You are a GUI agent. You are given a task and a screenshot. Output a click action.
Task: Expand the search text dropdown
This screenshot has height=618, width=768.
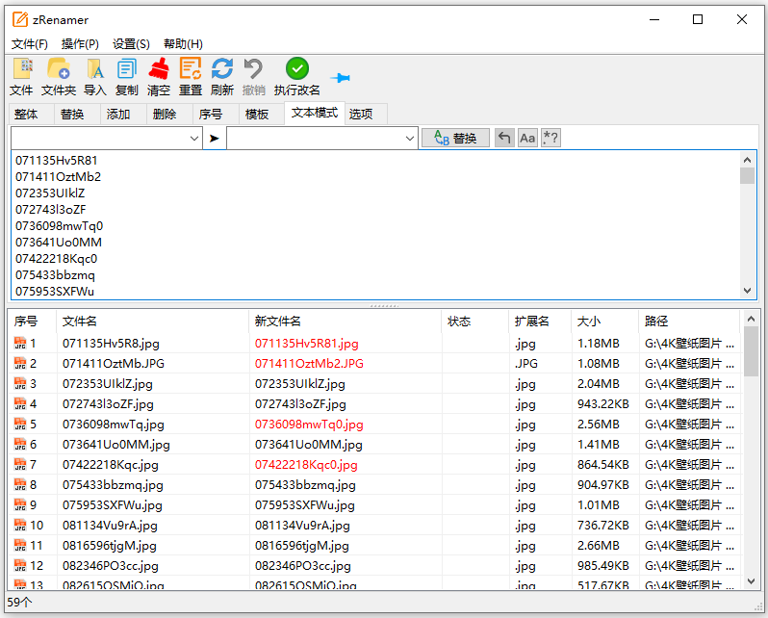(x=193, y=139)
